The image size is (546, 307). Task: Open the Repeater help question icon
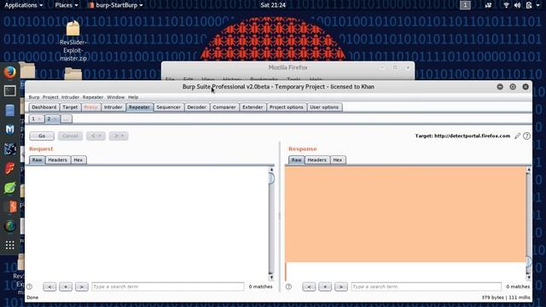527,136
